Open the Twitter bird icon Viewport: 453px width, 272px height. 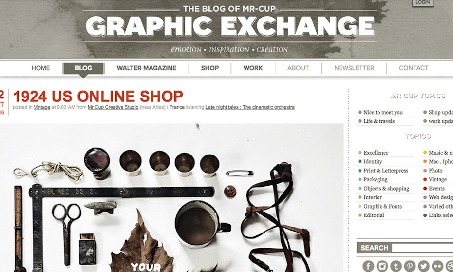point(424,266)
